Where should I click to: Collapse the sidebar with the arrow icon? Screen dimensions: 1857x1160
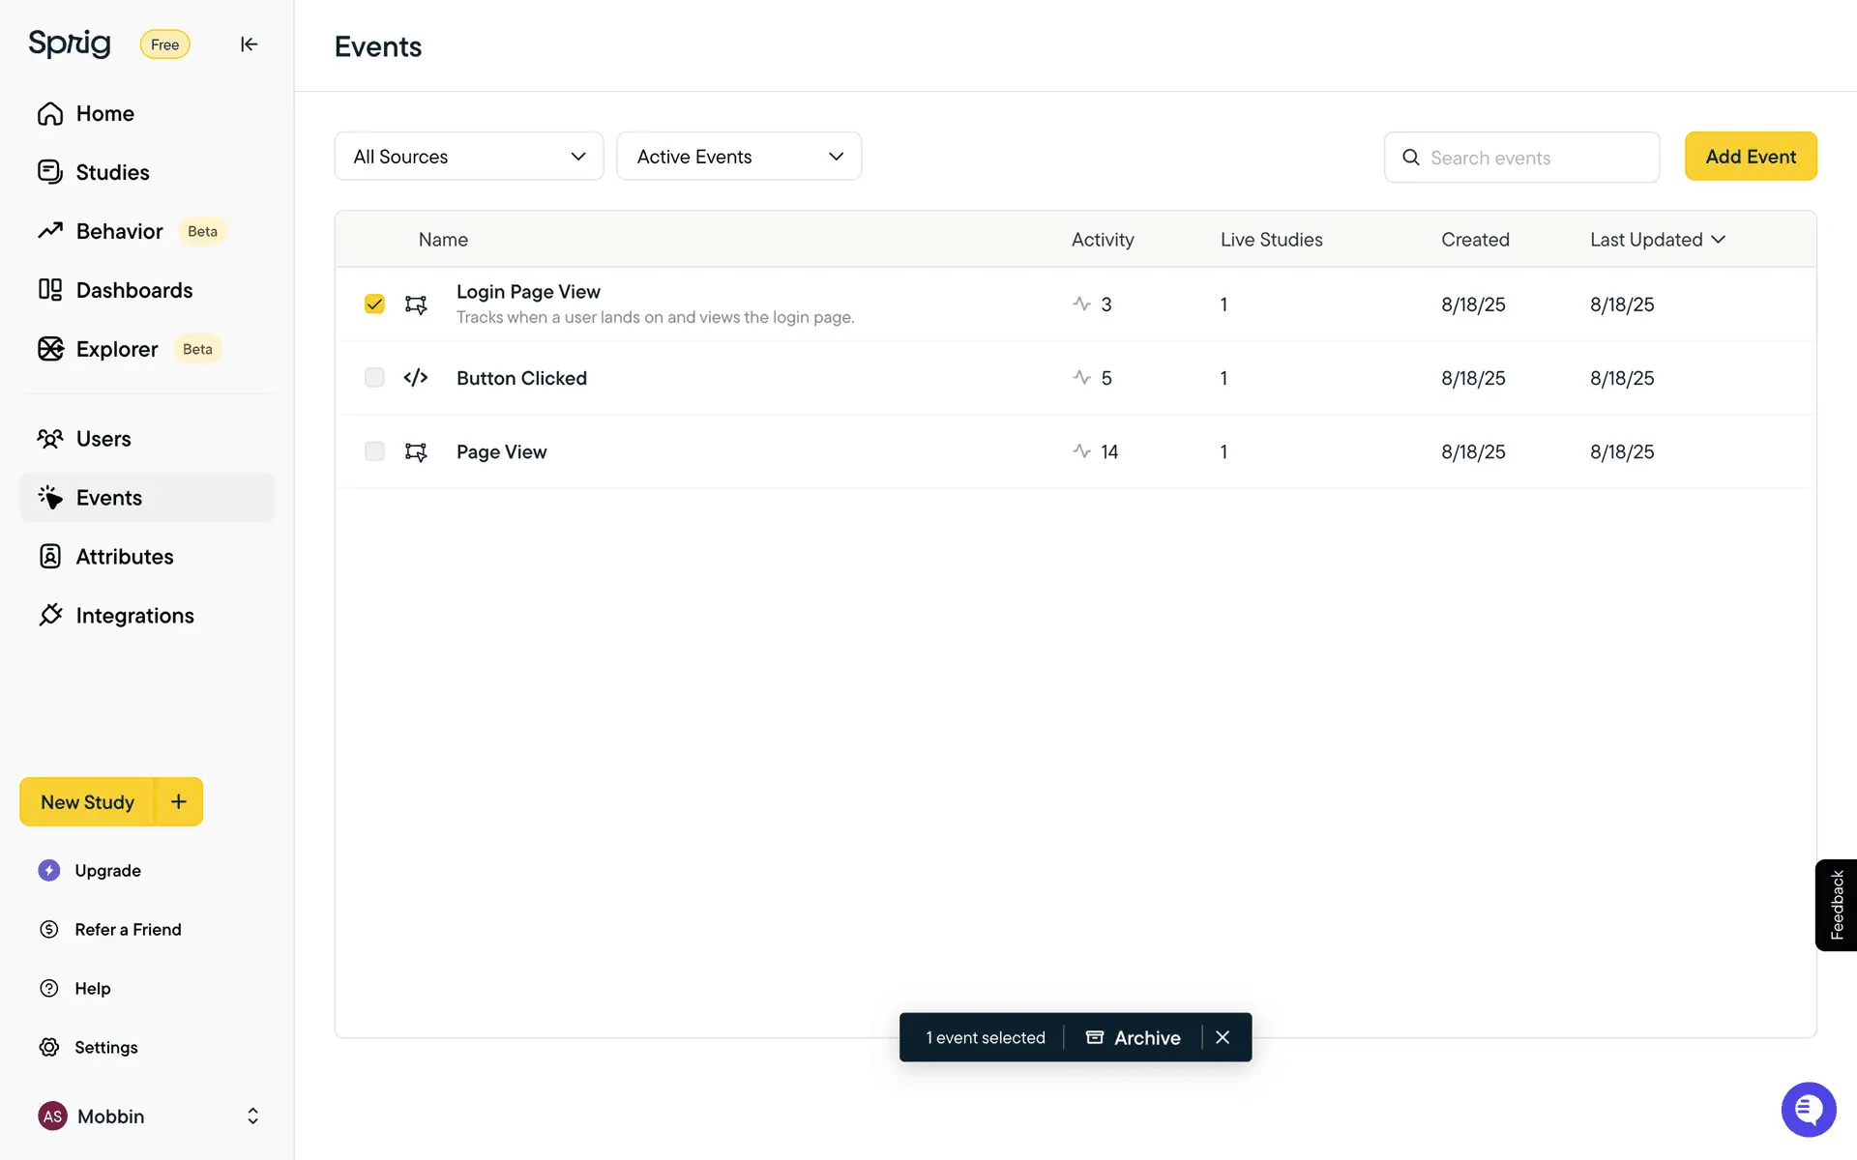click(249, 44)
